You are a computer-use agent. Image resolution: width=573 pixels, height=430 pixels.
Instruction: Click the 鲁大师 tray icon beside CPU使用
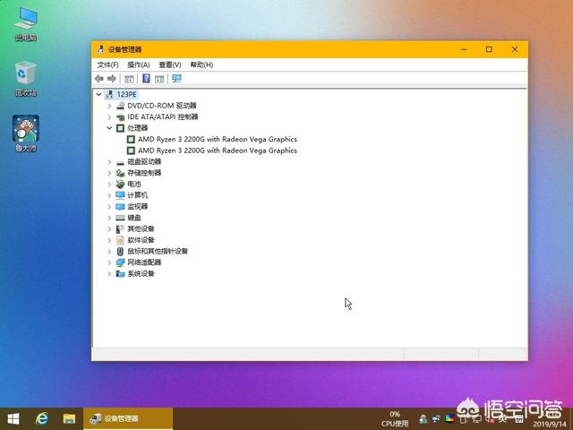(423, 418)
